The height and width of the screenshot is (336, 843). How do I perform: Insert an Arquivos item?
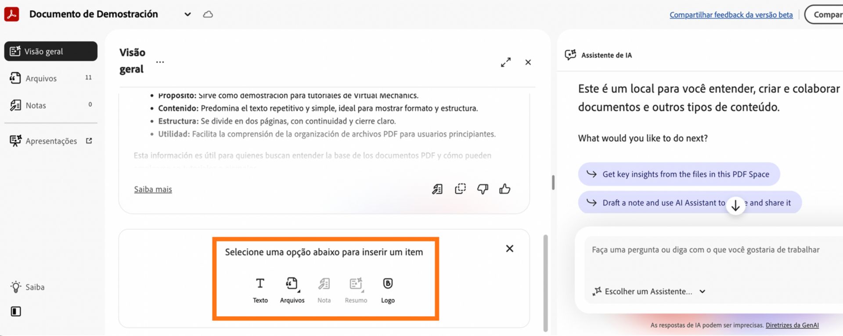(292, 290)
